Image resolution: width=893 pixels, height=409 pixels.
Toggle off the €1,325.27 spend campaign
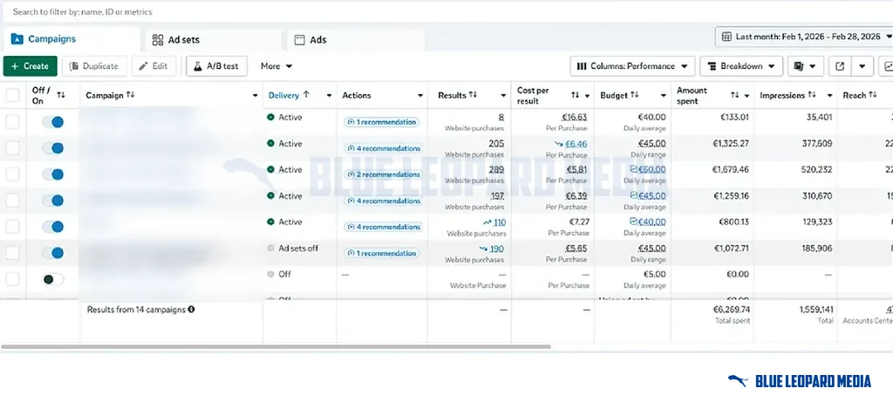pos(53,148)
